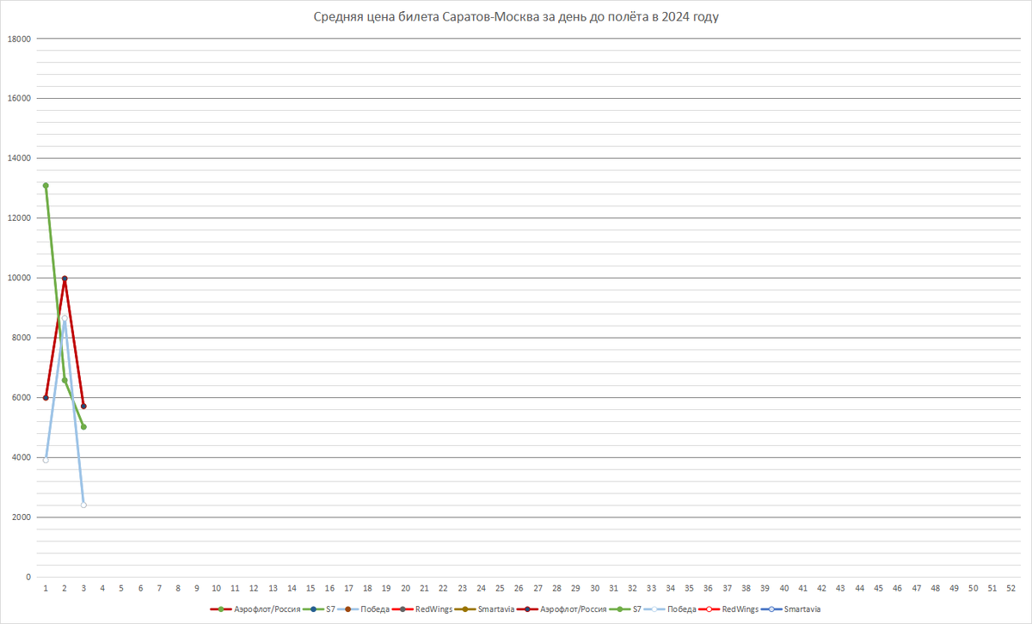Select the Победа hollow marker at day 1
Screen dimensions: 1032x624
tap(46, 460)
